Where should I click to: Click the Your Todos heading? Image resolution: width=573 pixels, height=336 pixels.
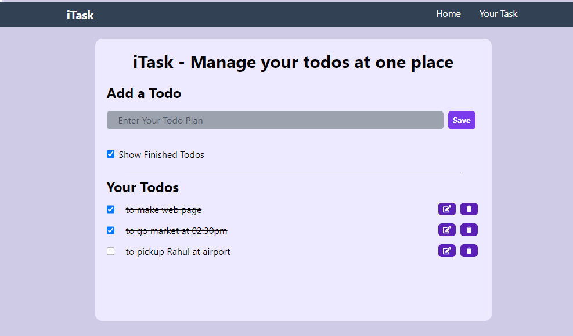(142, 187)
